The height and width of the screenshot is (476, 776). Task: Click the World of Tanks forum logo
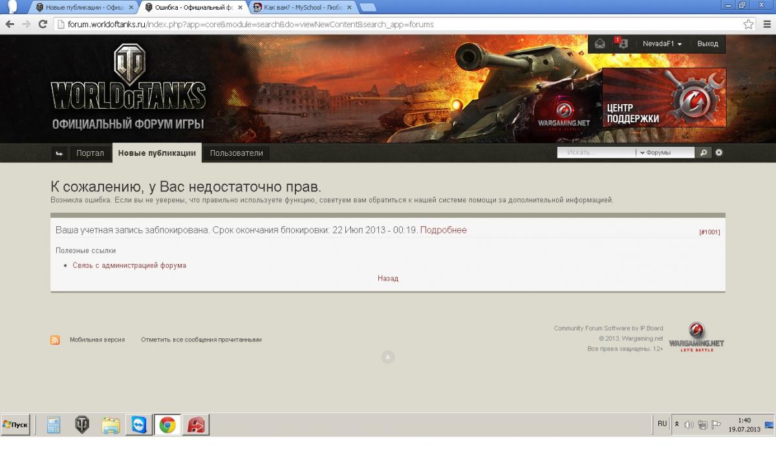click(x=128, y=87)
